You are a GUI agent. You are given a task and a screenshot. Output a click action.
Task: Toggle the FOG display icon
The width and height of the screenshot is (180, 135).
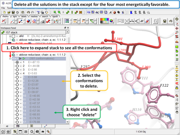click(x=89, y=12)
